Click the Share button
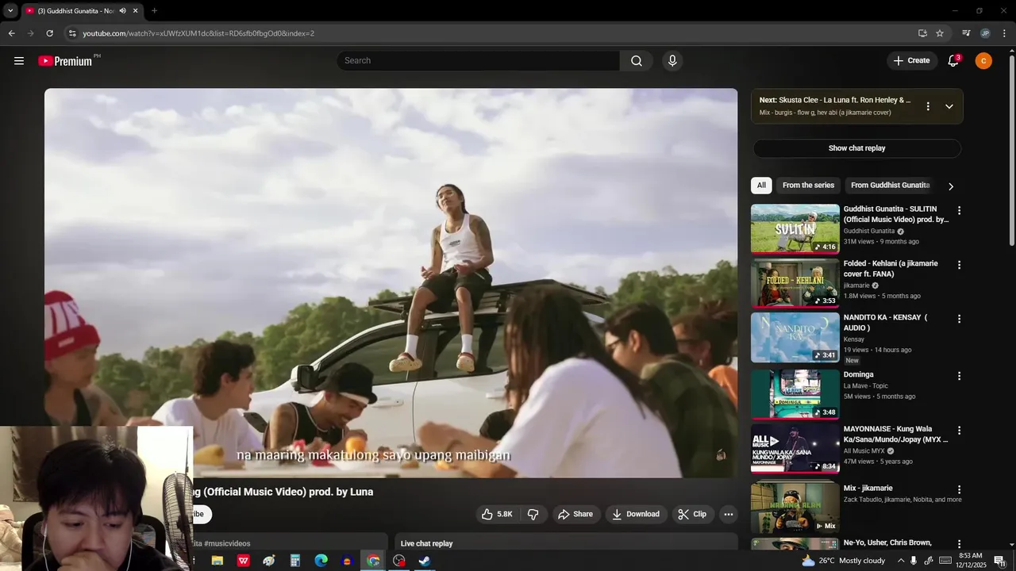 (x=575, y=514)
